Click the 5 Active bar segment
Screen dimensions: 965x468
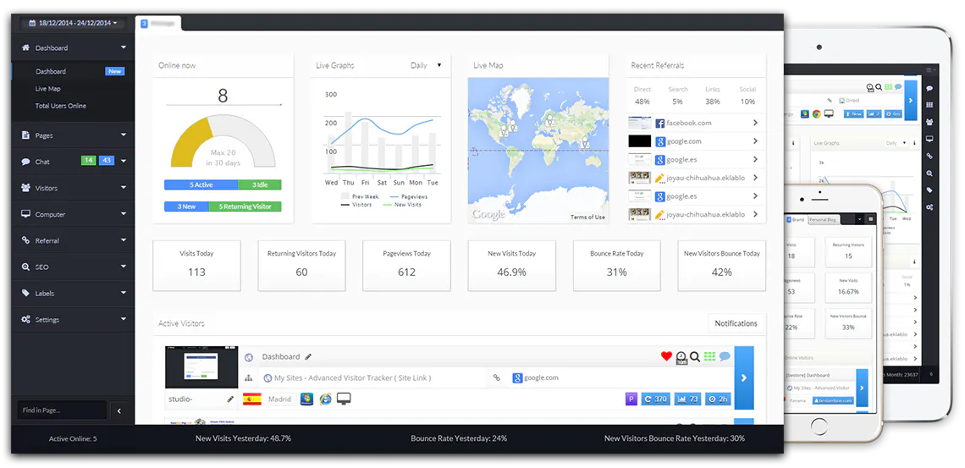pos(201,184)
